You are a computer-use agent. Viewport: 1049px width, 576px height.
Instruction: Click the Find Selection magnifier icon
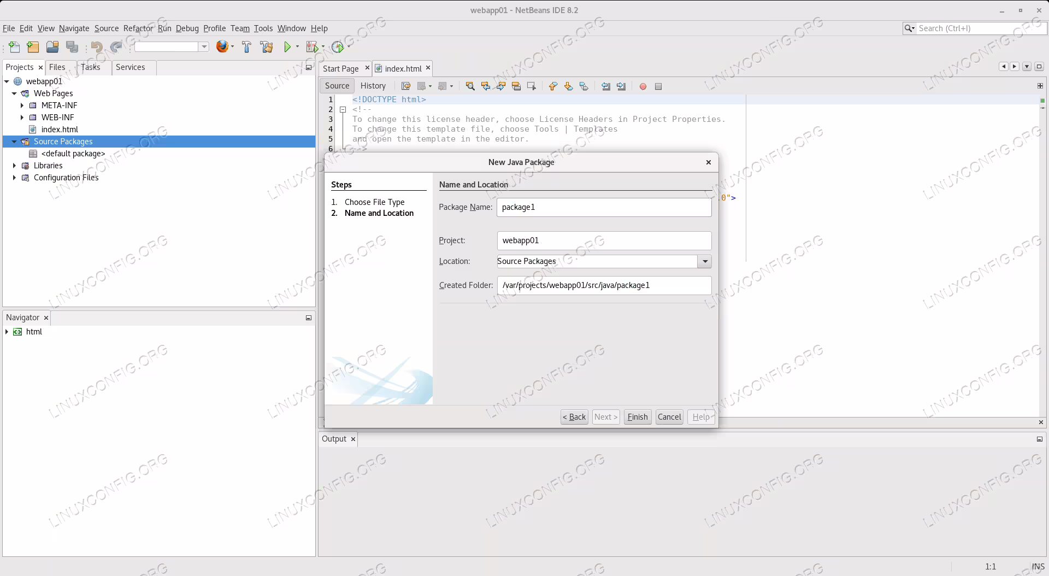(x=470, y=86)
